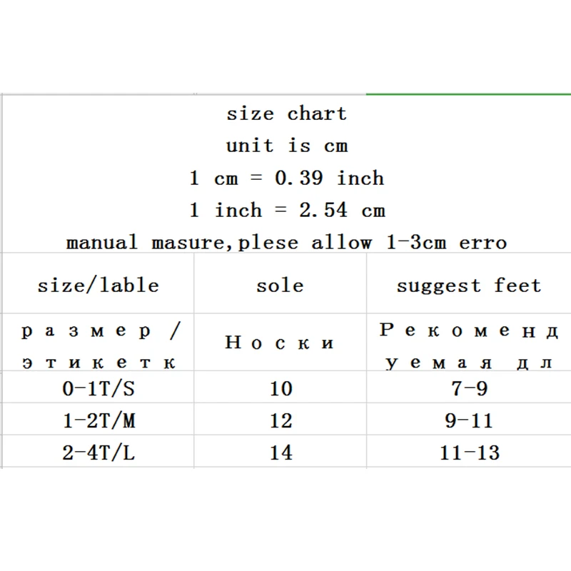
Task: Select the 'suggest feet' header cell
Action: point(469,285)
